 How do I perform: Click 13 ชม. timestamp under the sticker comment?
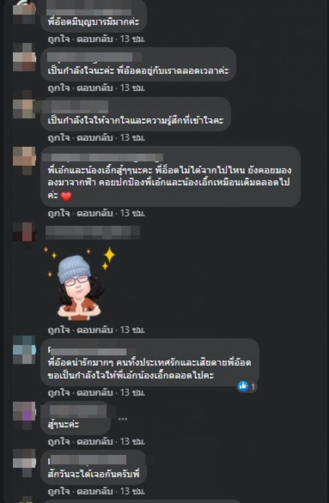[x=133, y=330]
